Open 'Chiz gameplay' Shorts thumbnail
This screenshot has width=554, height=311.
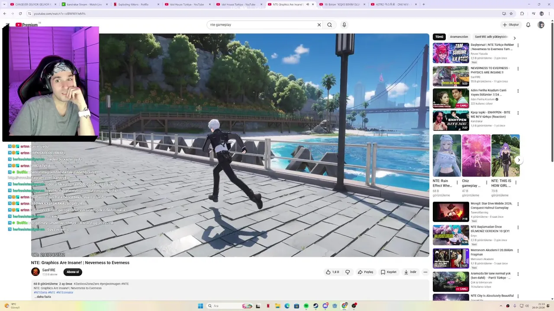[x=476, y=155]
